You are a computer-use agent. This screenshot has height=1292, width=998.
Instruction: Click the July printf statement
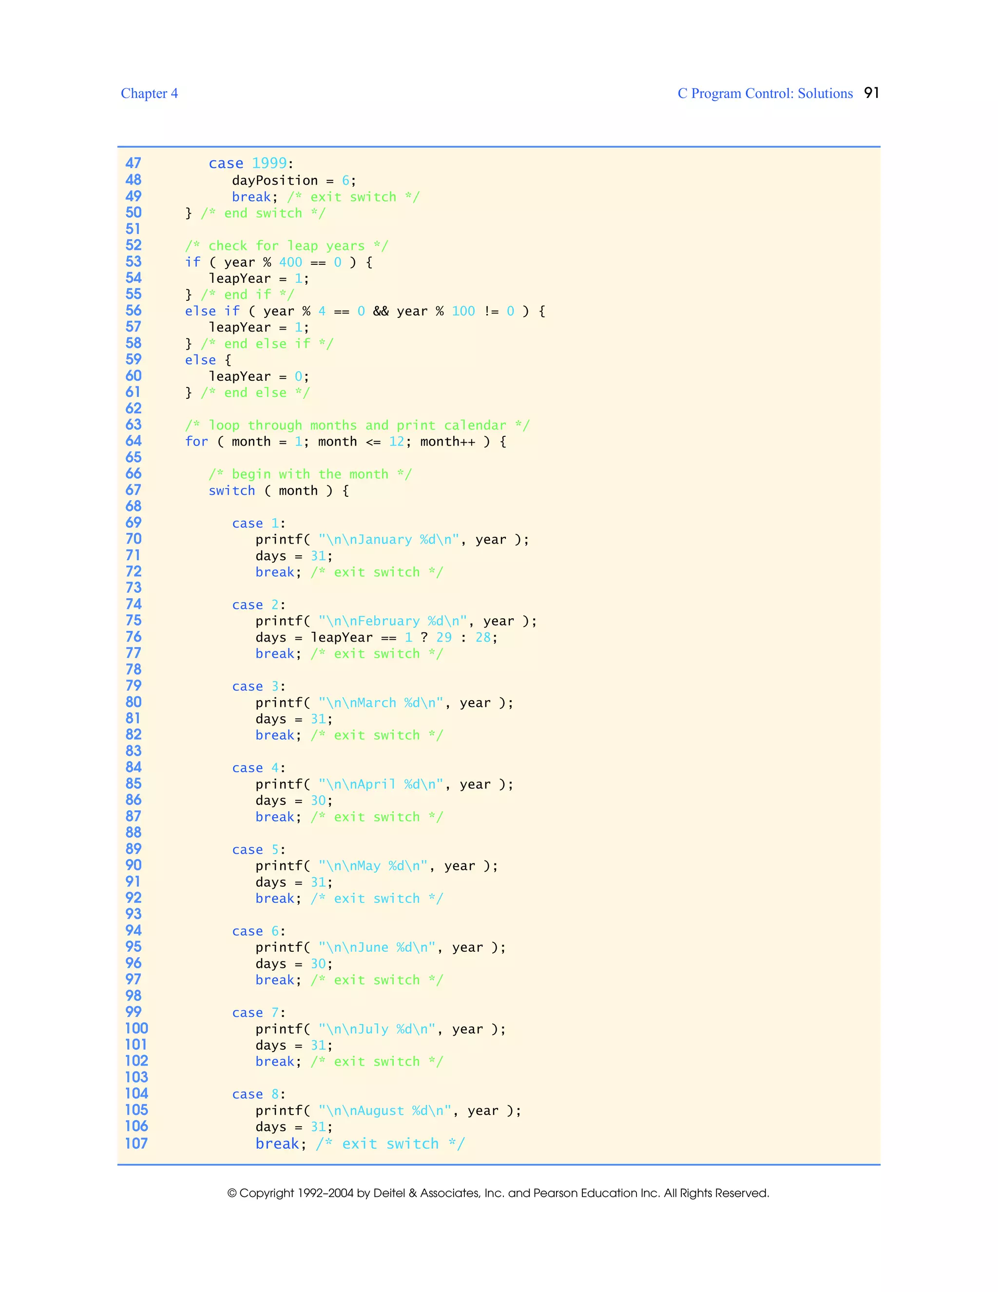coord(380,1029)
